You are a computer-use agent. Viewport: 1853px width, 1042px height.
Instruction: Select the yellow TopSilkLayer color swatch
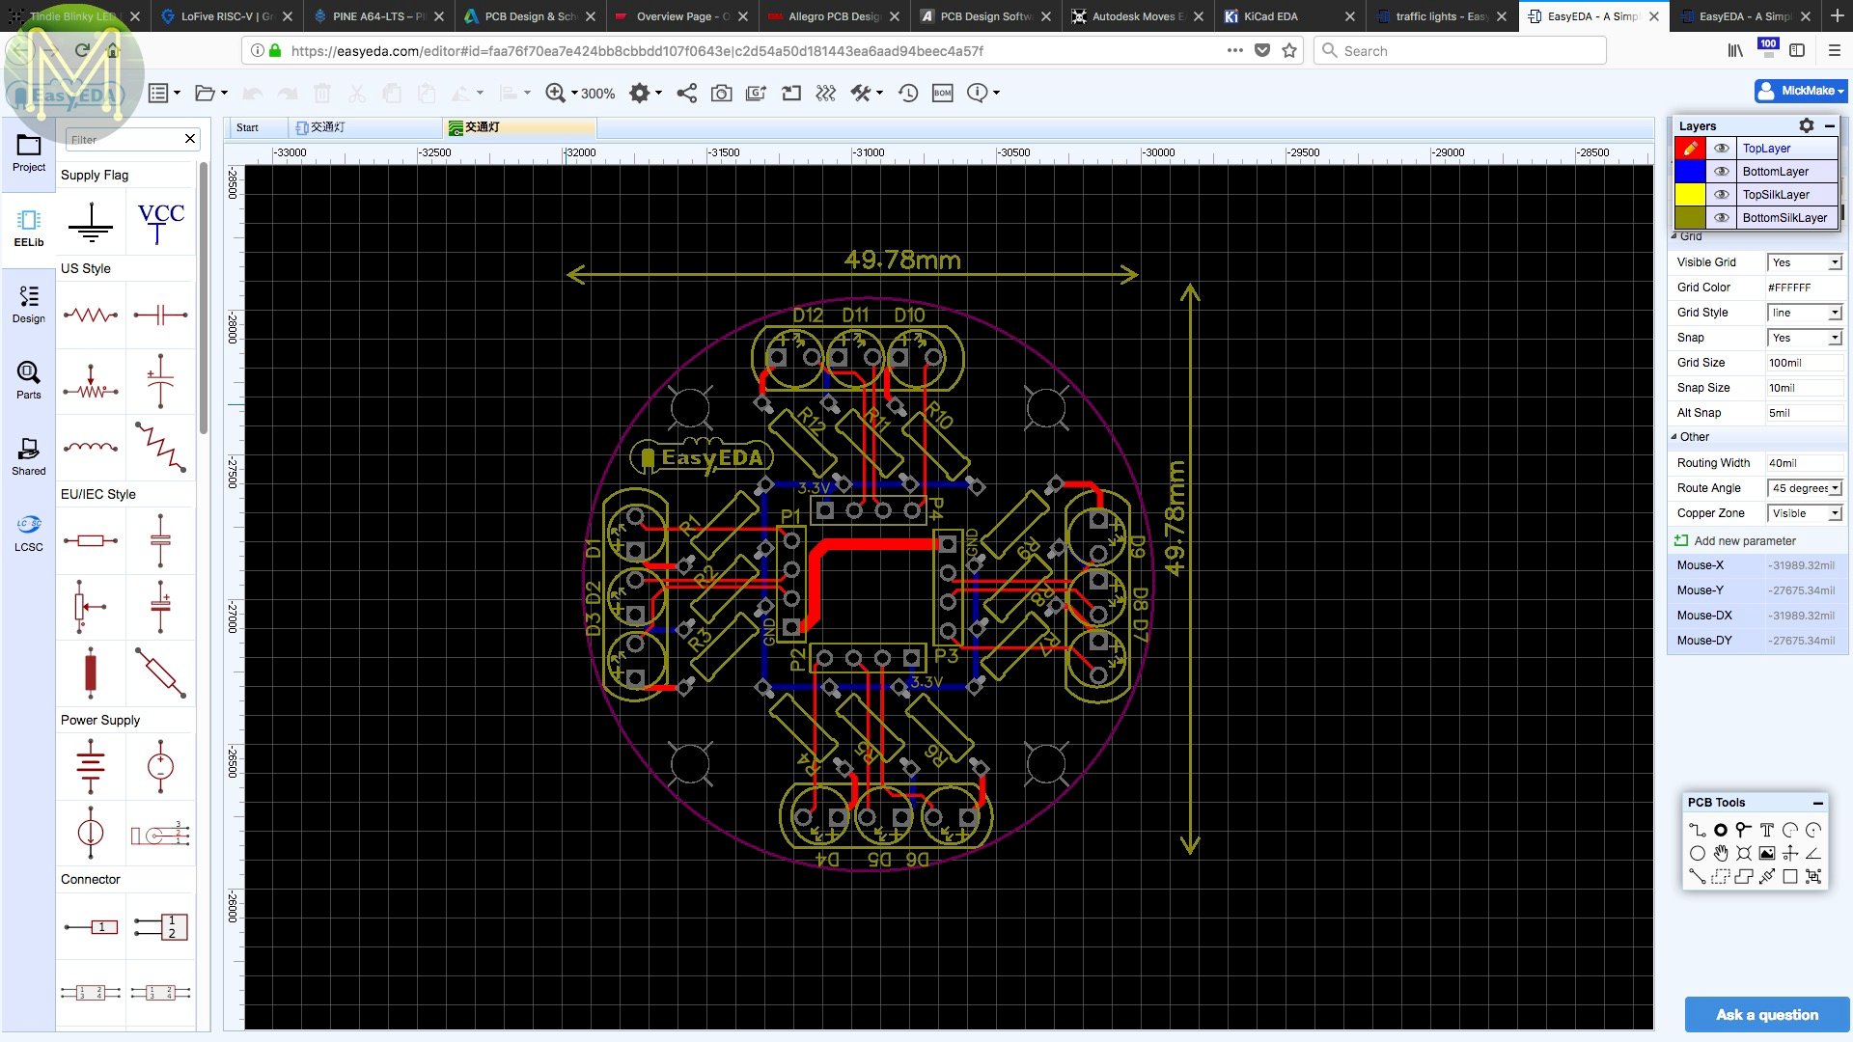[x=1690, y=195]
